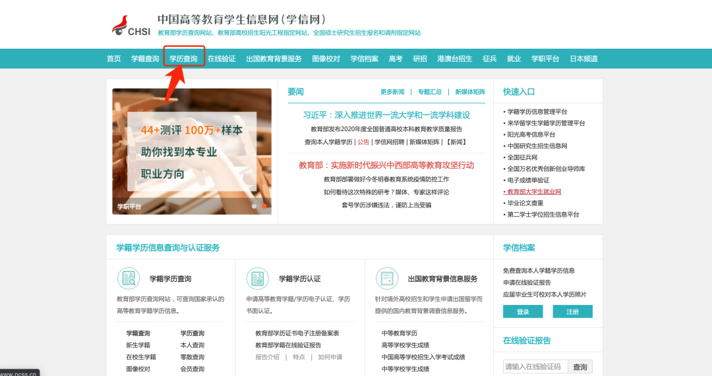Open 第二学士学位招生信息平台 quick link
This screenshot has width=712, height=376.
coord(543,214)
